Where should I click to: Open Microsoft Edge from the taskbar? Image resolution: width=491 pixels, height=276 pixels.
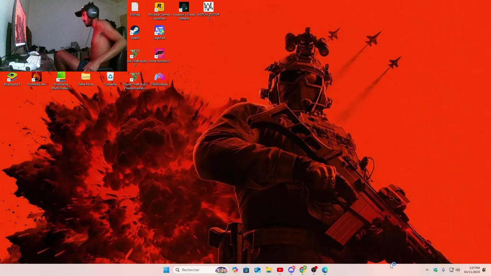tap(325, 270)
